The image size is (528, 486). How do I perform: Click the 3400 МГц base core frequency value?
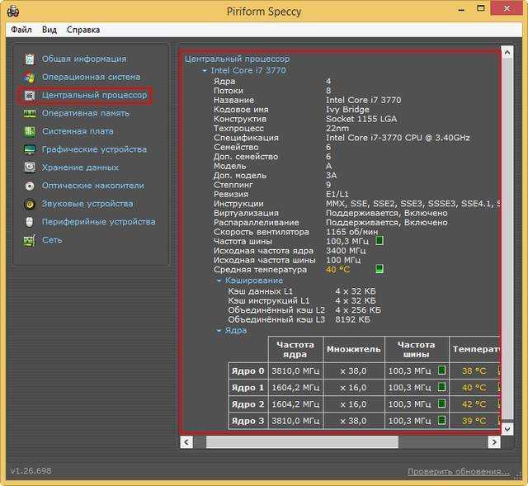[x=346, y=251]
